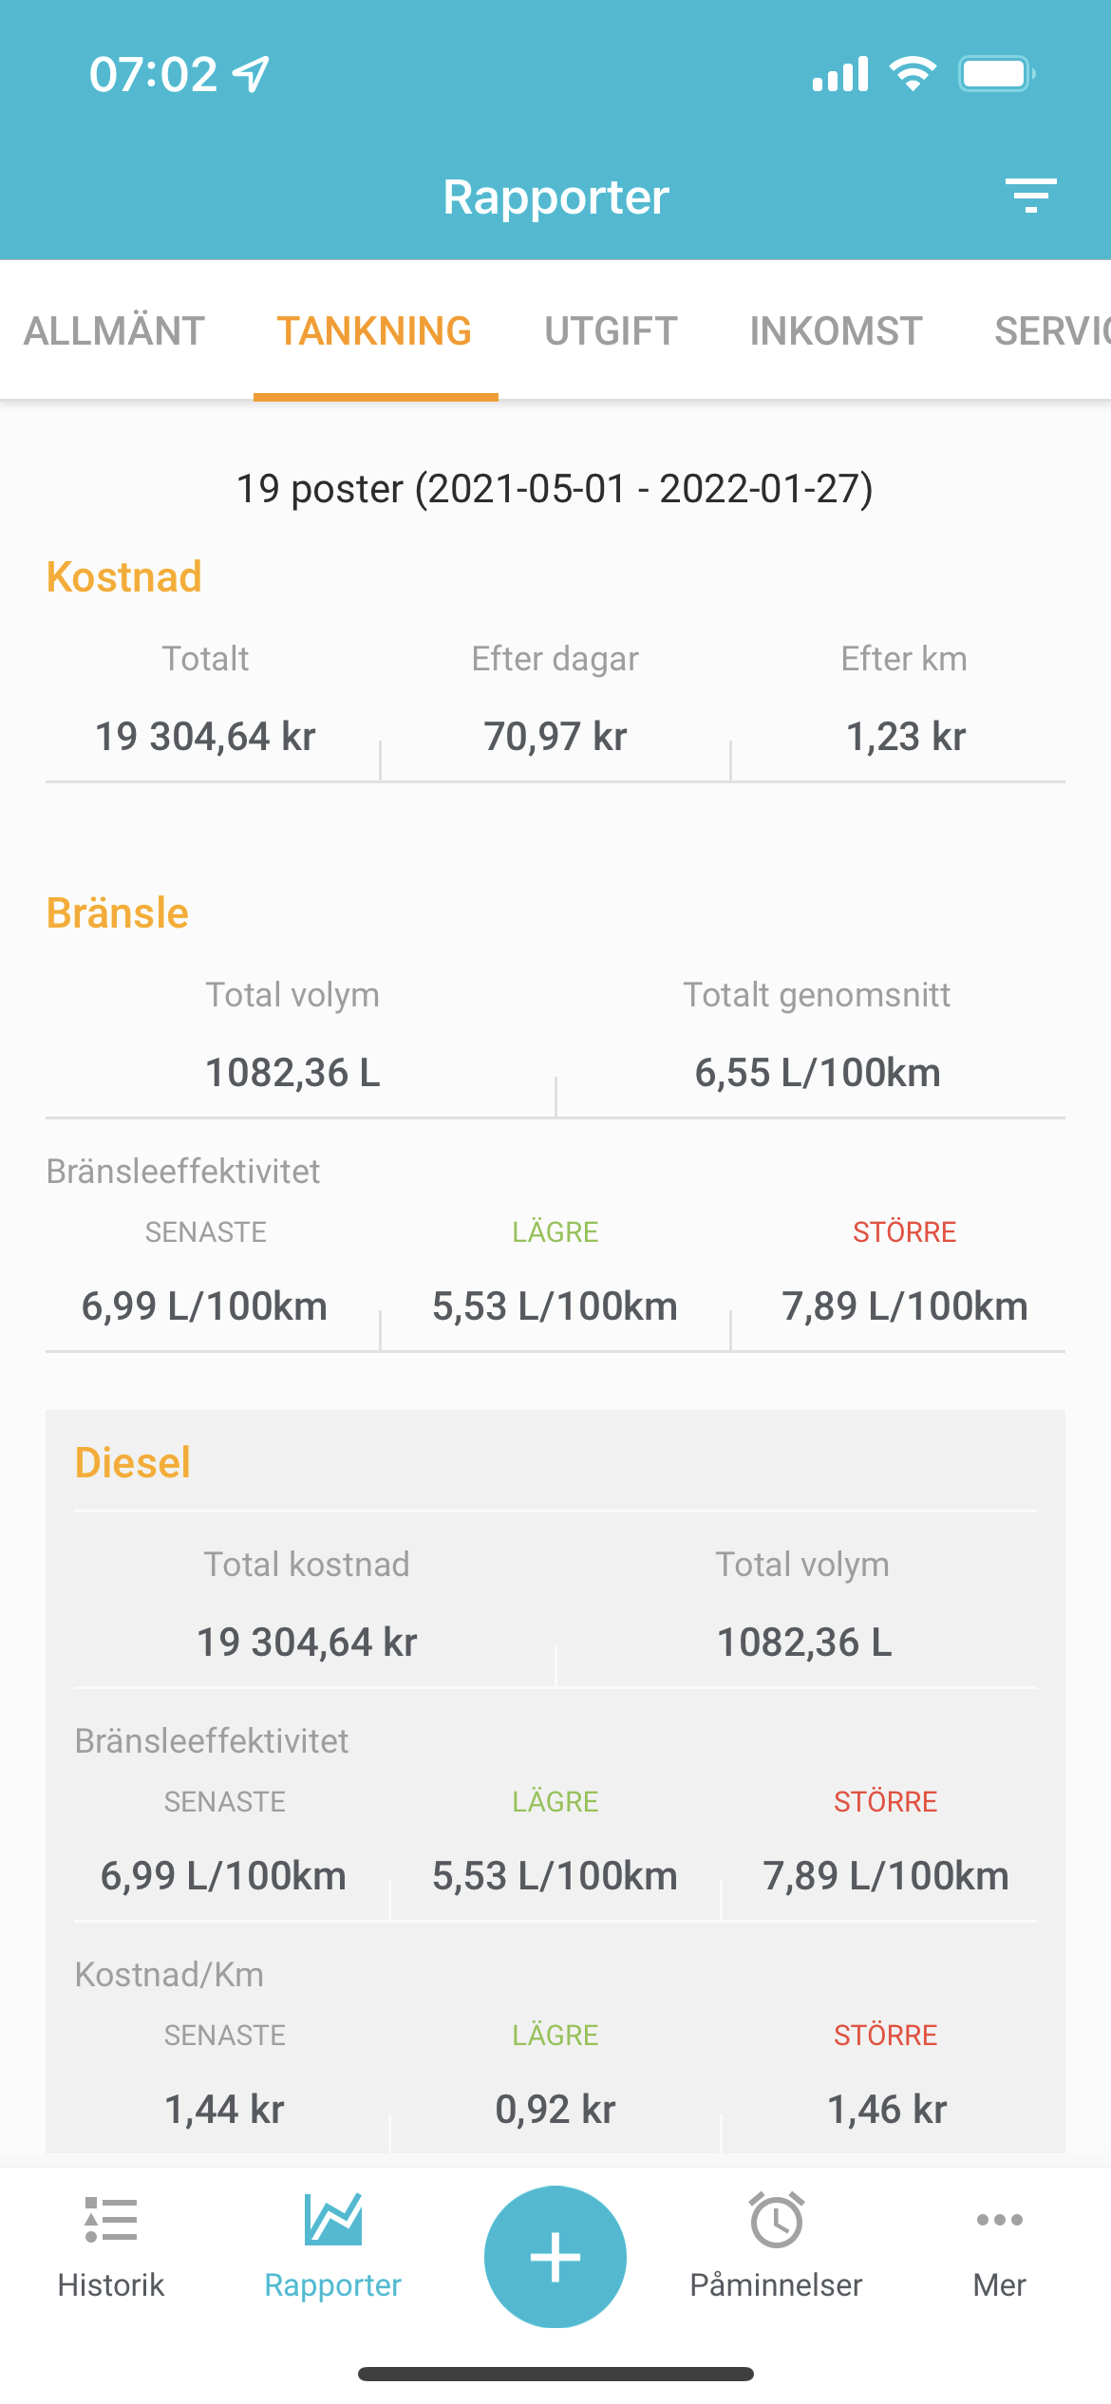Image resolution: width=1111 pixels, height=2404 pixels.
Task: Tap the battery icon in status bar
Action: tap(996, 74)
